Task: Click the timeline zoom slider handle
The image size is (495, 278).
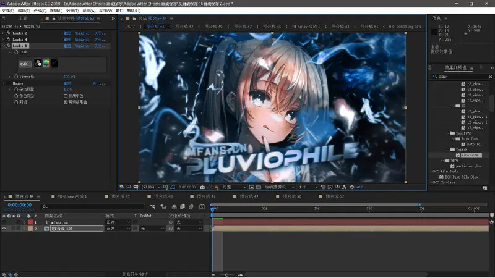Action: click(226, 275)
